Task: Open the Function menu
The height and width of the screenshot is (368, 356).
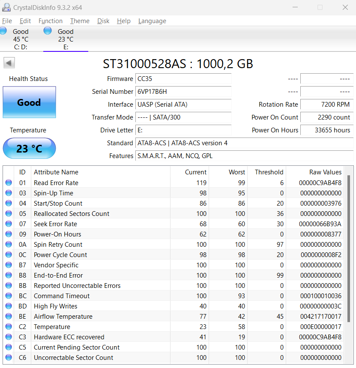Action: [51, 21]
